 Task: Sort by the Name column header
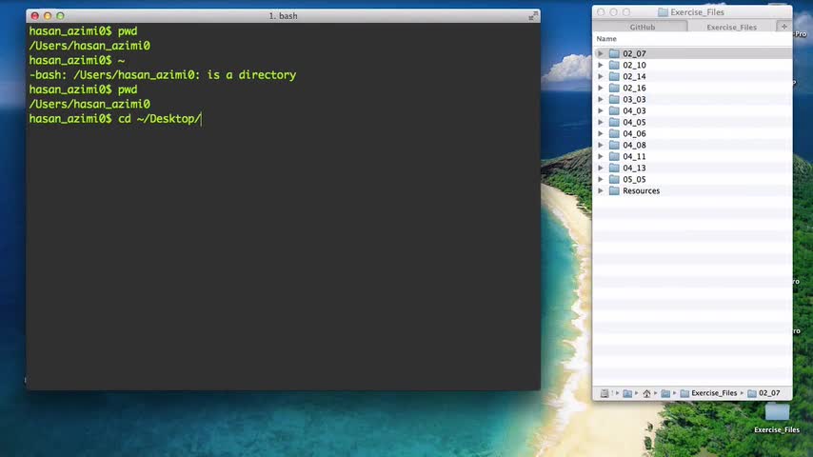(x=692, y=39)
